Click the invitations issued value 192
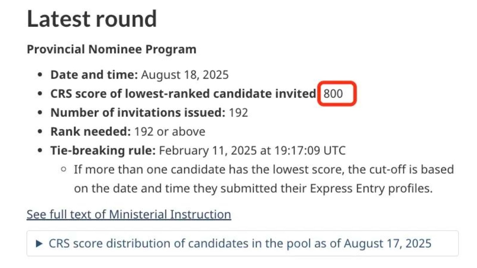The height and width of the screenshot is (268, 477). click(x=238, y=113)
